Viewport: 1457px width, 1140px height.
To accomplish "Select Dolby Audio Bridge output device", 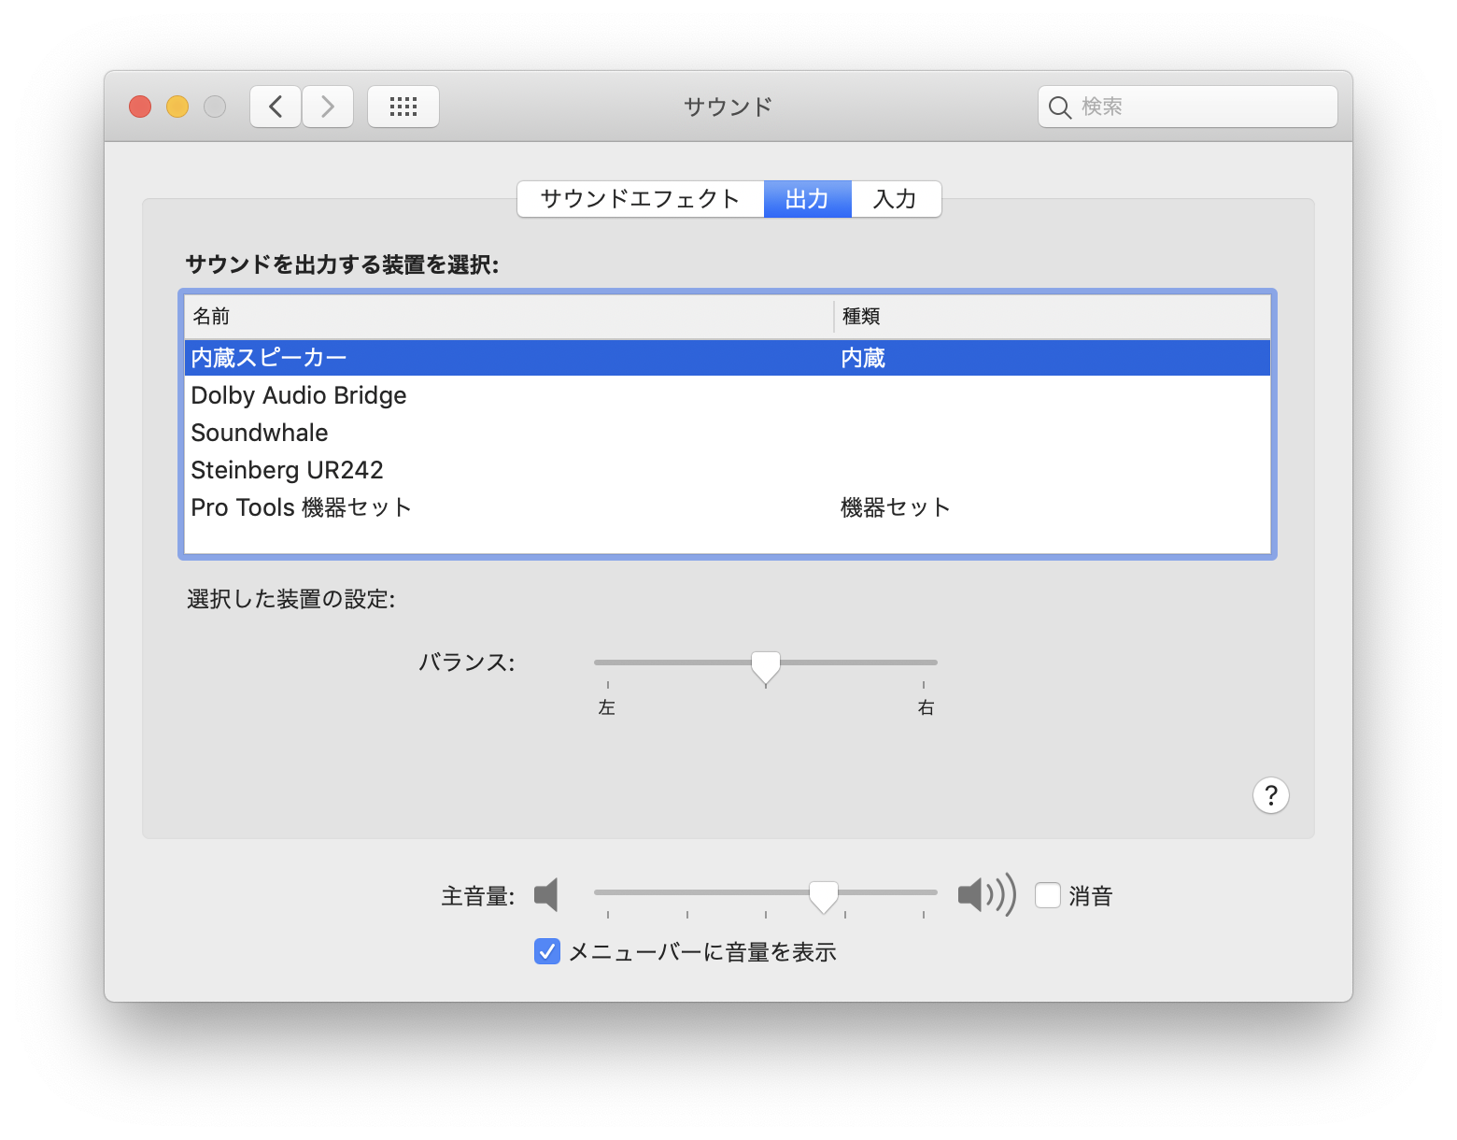I will pyautogui.click(x=728, y=395).
